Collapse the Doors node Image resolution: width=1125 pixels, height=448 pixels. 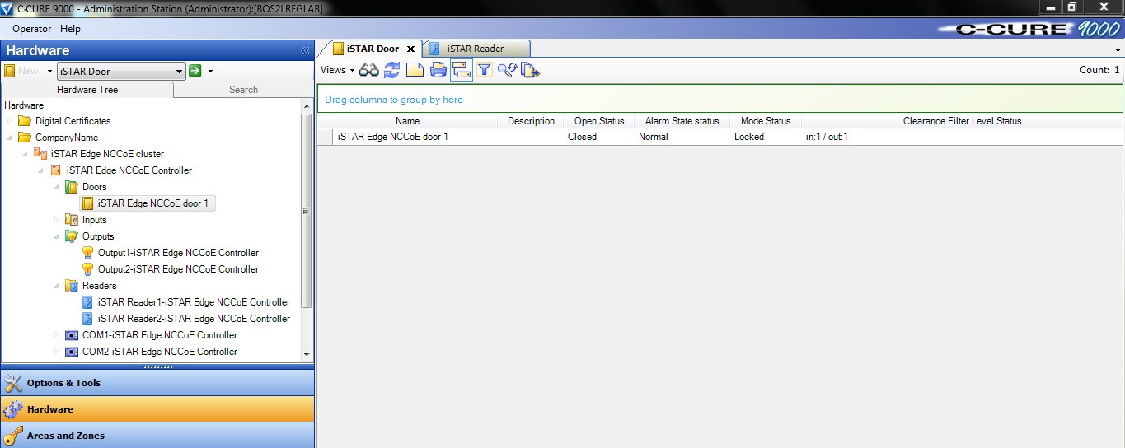57,187
